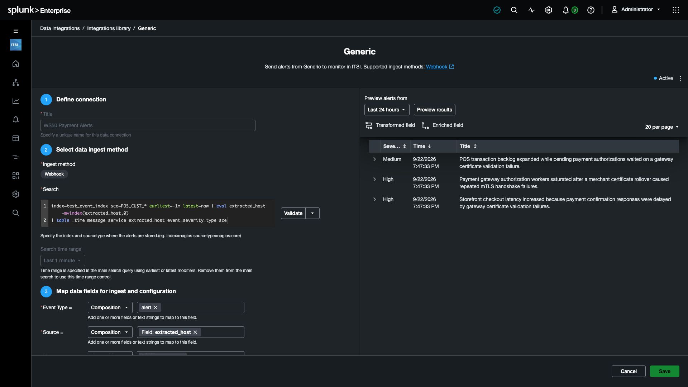Open the alerts bell sidebar icon
The width and height of the screenshot is (688, 387).
tap(15, 120)
